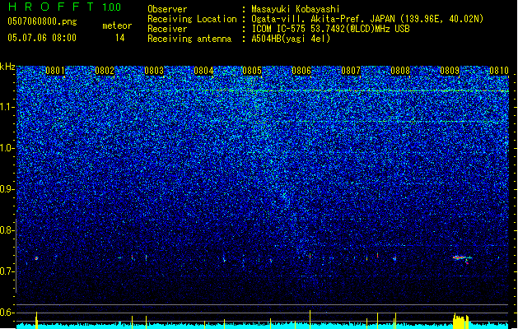The height and width of the screenshot is (329, 518).
Task: Select filename 0507060800.png
Action: click(x=42, y=21)
